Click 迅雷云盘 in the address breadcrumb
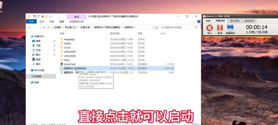The height and width of the screenshot is (125, 278). coord(85,27)
